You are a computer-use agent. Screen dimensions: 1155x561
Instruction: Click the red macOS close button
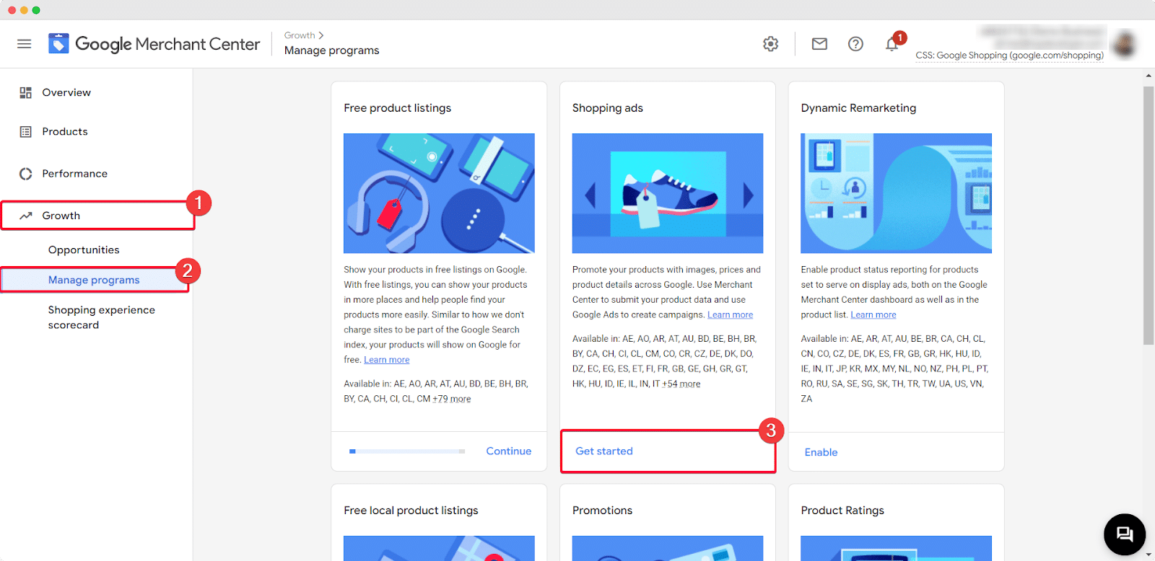(x=12, y=10)
